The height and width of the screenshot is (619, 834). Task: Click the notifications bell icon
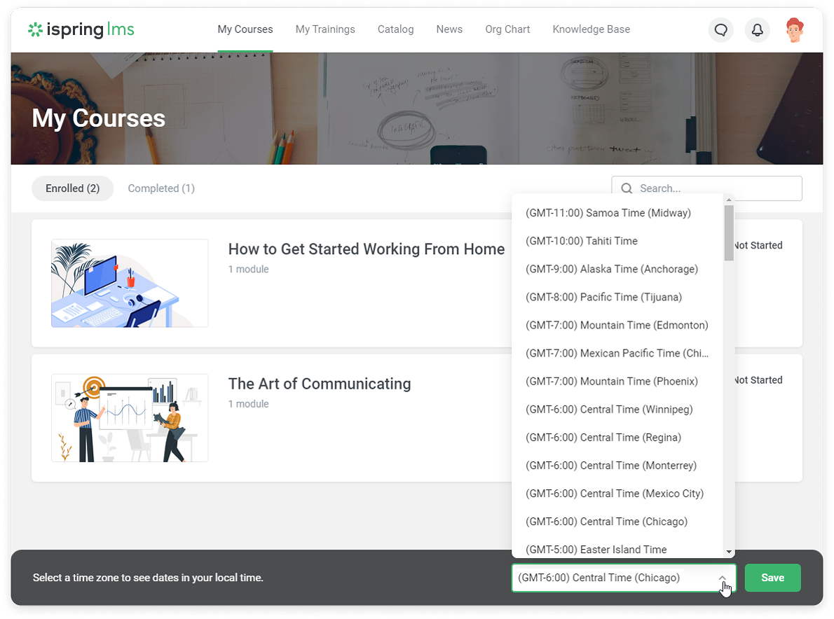click(x=757, y=30)
